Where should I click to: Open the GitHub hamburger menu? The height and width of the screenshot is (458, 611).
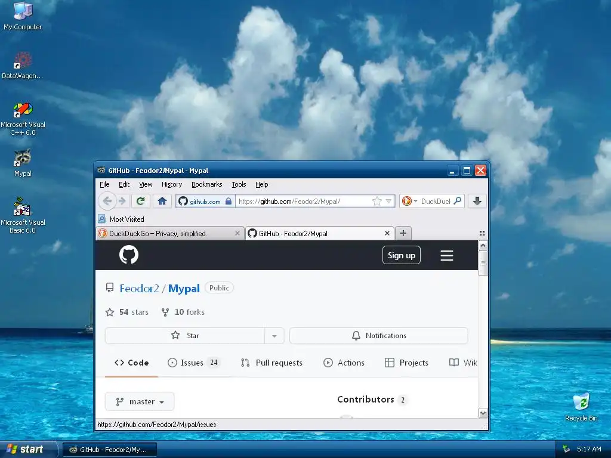click(x=446, y=255)
